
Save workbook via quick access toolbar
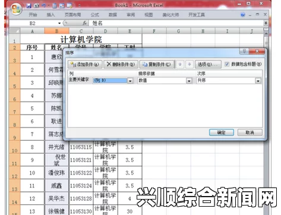click(29, 5)
